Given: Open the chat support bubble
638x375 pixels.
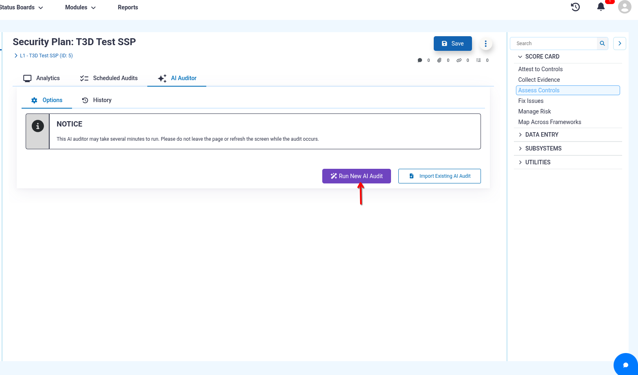Looking at the screenshot, I should [x=626, y=365].
